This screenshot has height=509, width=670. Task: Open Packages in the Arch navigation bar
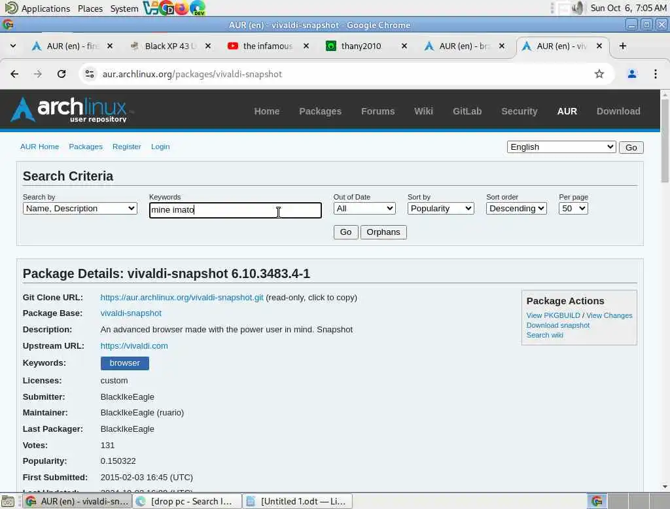coord(320,111)
